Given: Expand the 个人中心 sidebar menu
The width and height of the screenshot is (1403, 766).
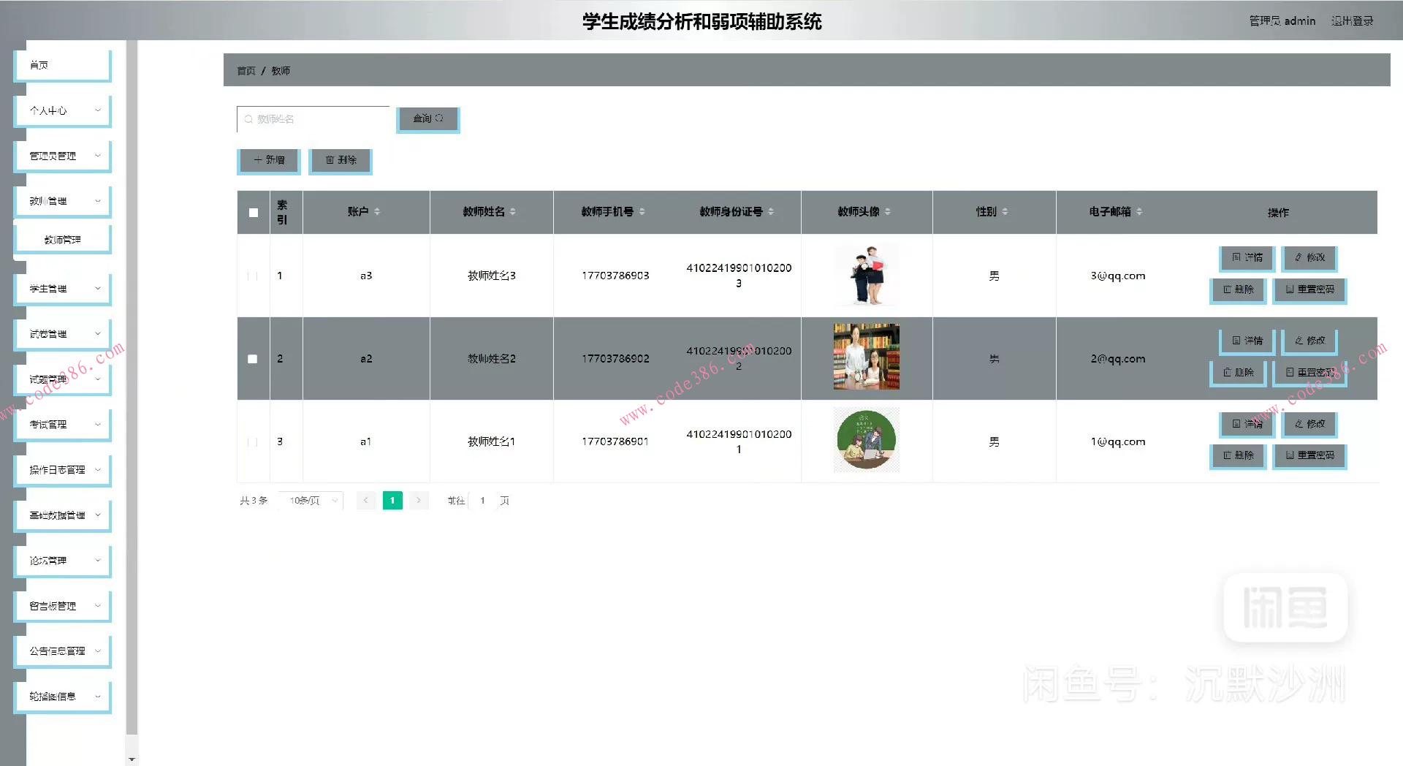Looking at the screenshot, I should coord(61,110).
